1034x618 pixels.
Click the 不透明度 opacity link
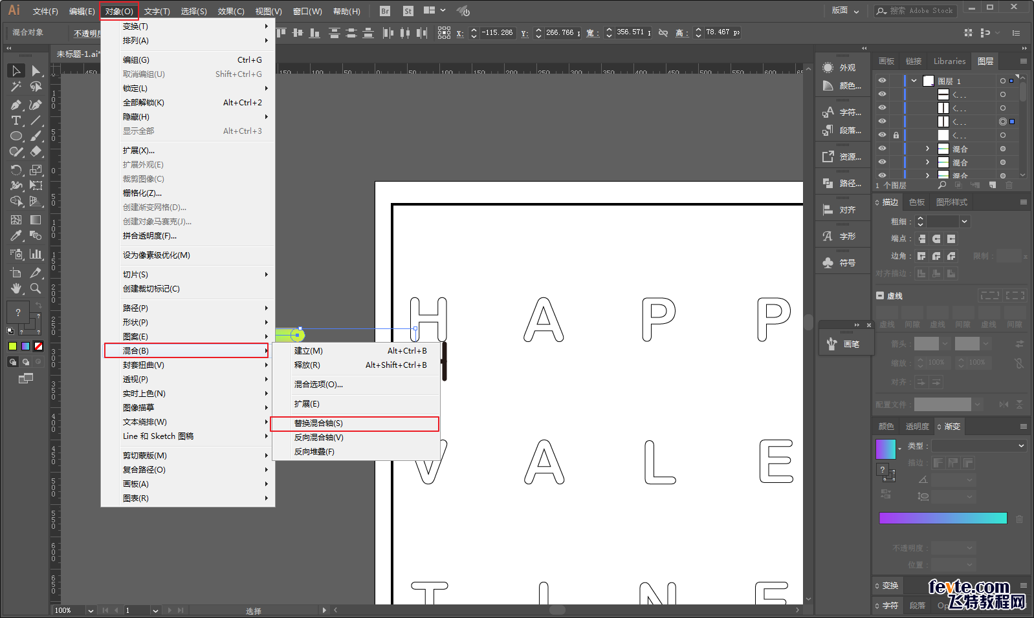pyautogui.click(x=87, y=33)
